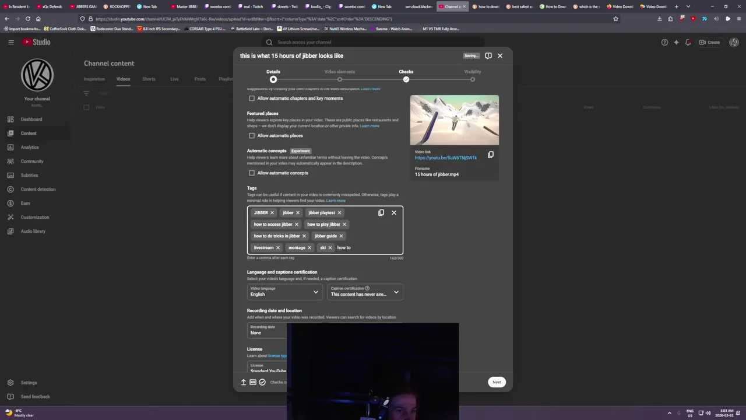This screenshot has width=746, height=420.
Task: Open License dropdown
Action: tap(267, 367)
